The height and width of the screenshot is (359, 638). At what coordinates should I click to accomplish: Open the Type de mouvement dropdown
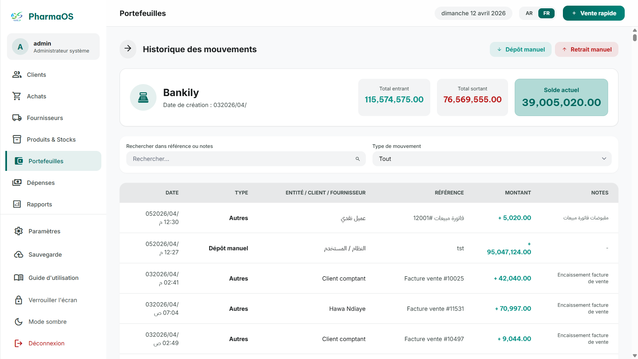(x=492, y=159)
